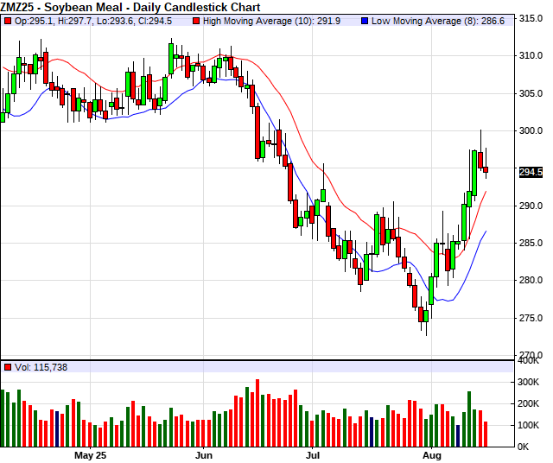Click the 315.0 price axis label
Screen dimensions: 553x463
click(530, 19)
